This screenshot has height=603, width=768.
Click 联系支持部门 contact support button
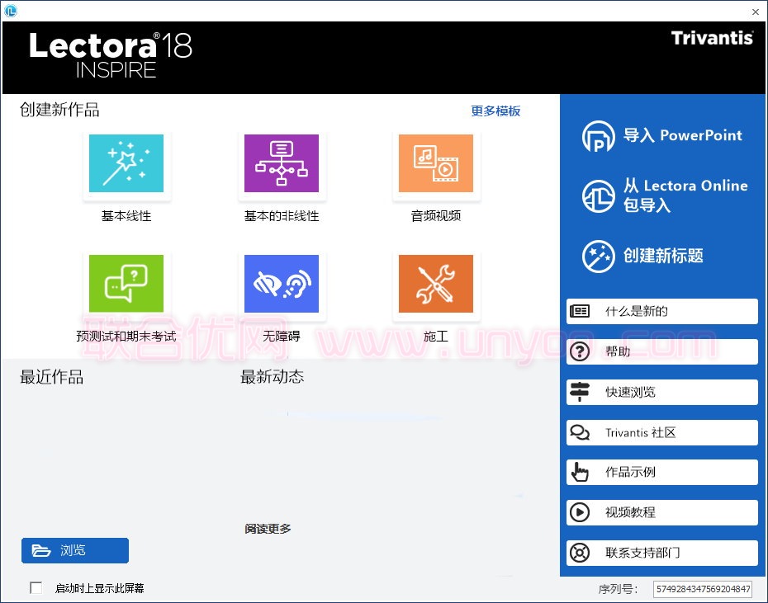[x=662, y=553]
